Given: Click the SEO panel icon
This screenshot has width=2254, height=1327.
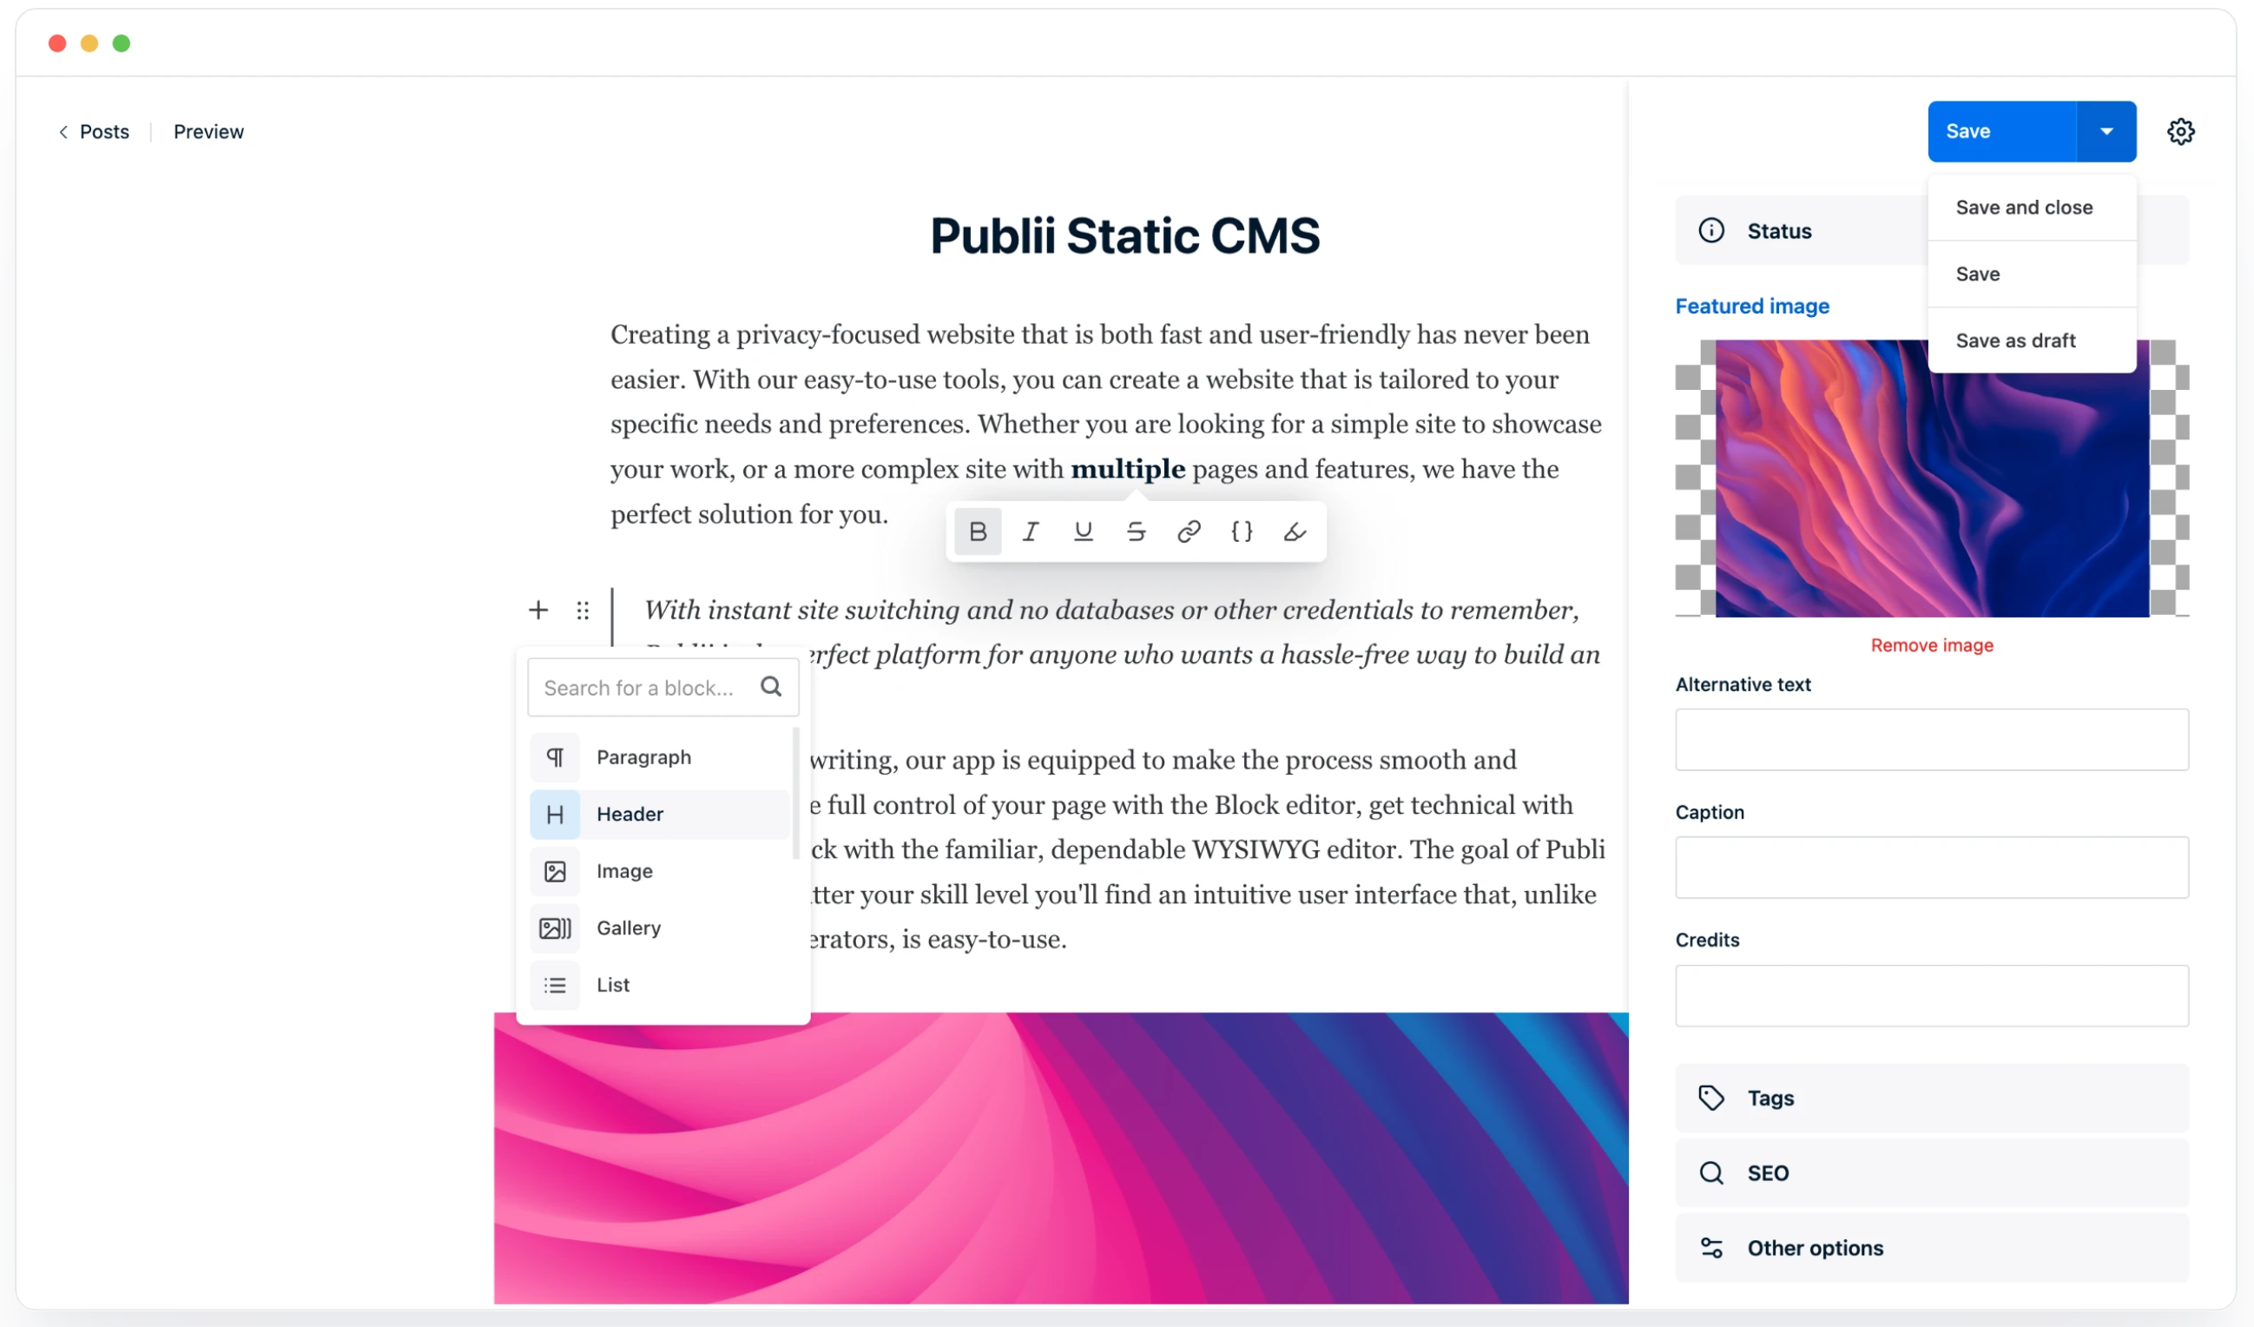Looking at the screenshot, I should pyautogui.click(x=1712, y=1172).
